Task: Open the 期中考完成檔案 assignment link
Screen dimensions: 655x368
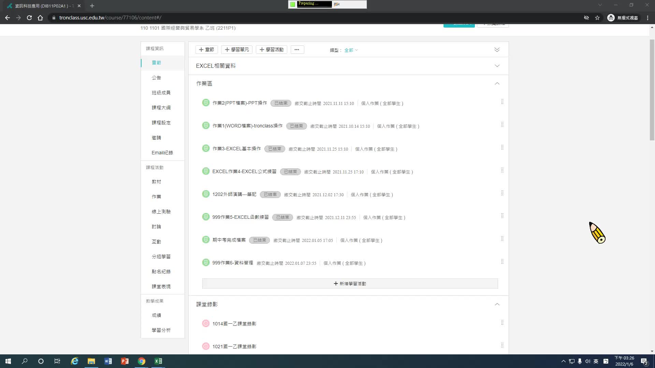Action: 229,240
